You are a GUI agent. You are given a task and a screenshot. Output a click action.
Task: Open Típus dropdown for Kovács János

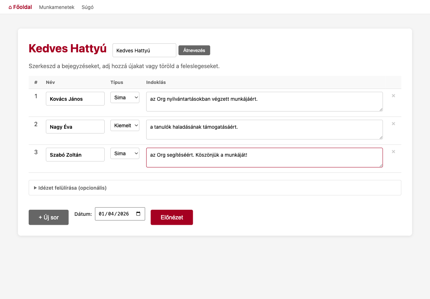pos(125,98)
